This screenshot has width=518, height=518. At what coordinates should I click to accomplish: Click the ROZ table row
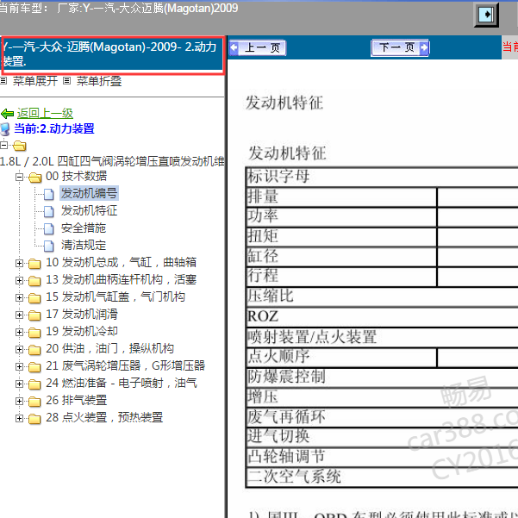382,316
